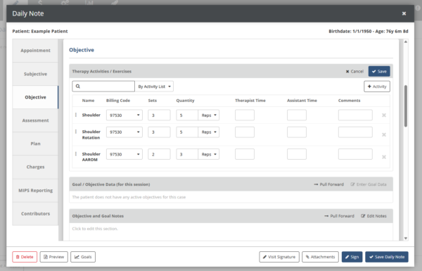Screen dimensions: 422x271
Task: Click Assistant Time field for Shoulder
Action: pyautogui.click(x=297, y=115)
